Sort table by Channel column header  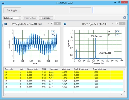[9, 69]
